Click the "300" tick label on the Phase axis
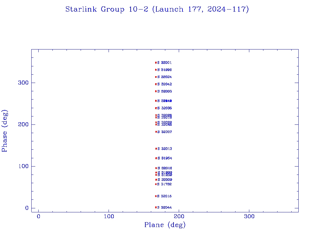 point(23,83)
